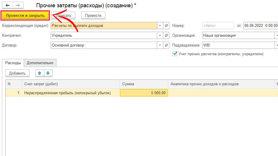This screenshot has width=278, height=156.
Task: Click the Сумма cell with 5 000,00
Action: [x=144, y=93]
